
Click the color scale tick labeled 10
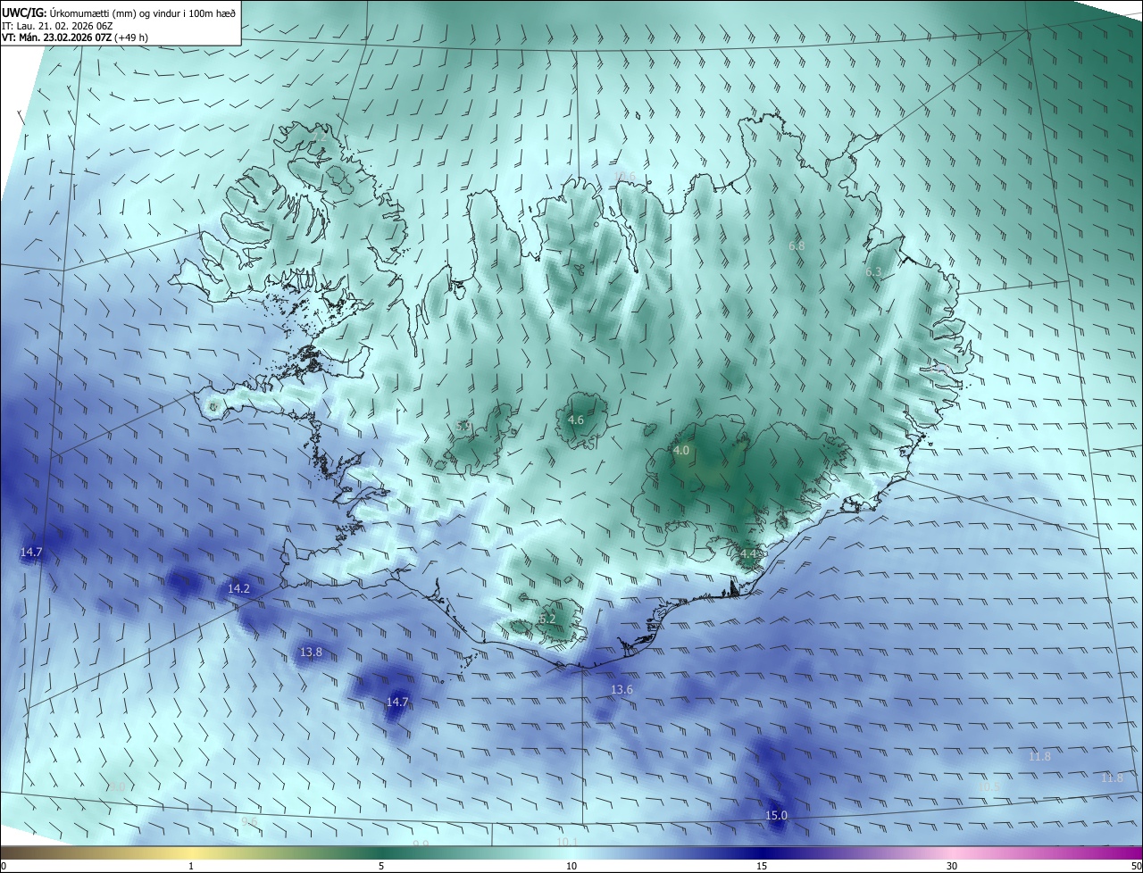pos(571,866)
